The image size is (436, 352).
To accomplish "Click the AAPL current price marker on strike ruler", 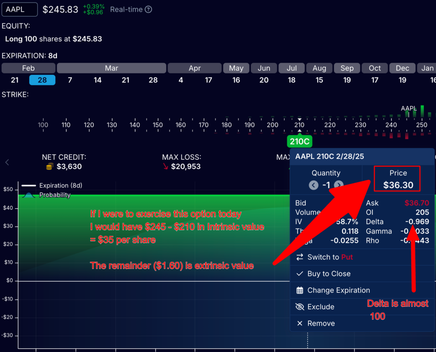I will point(409,109).
